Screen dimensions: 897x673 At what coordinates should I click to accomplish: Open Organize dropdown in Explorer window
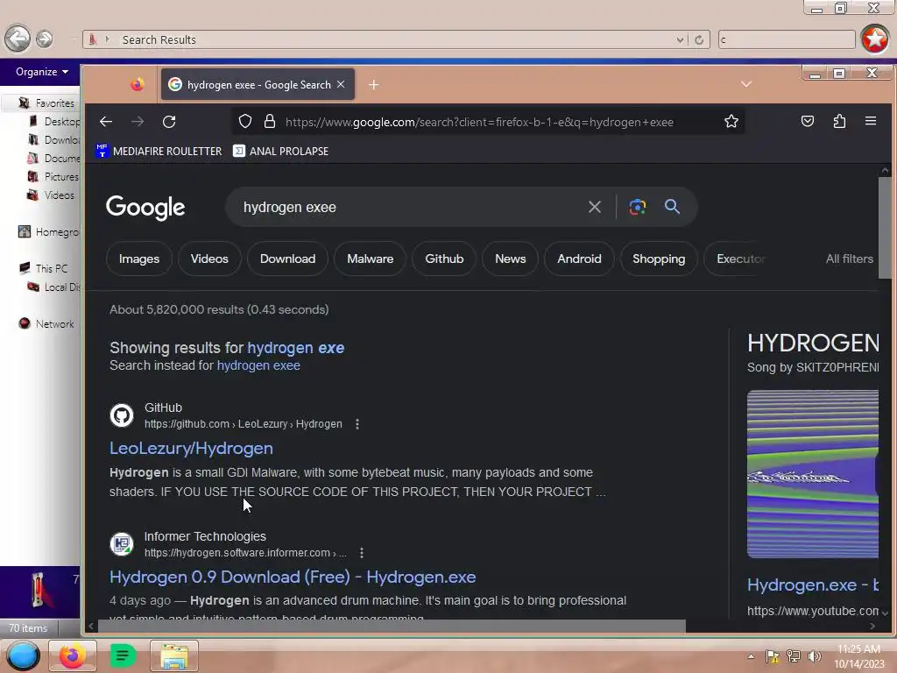[x=42, y=72]
